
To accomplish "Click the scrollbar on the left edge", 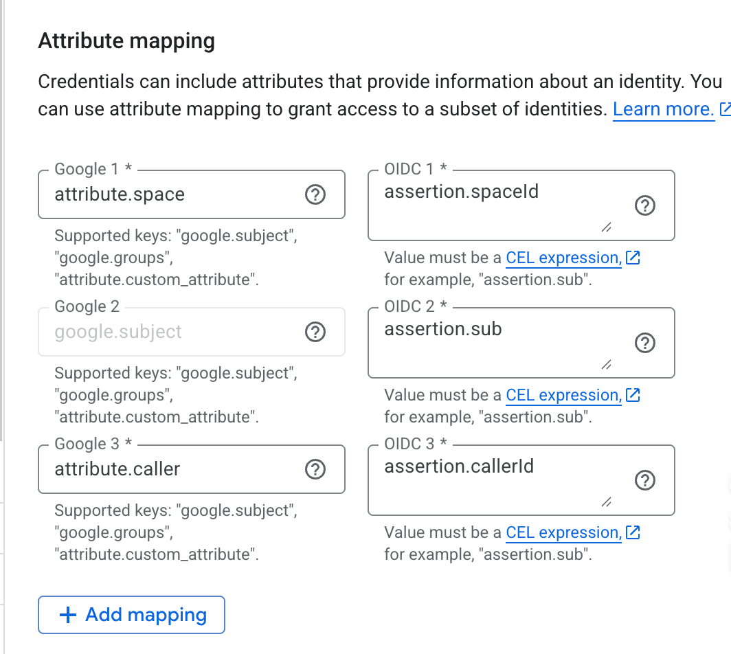I will tap(3, 206).
